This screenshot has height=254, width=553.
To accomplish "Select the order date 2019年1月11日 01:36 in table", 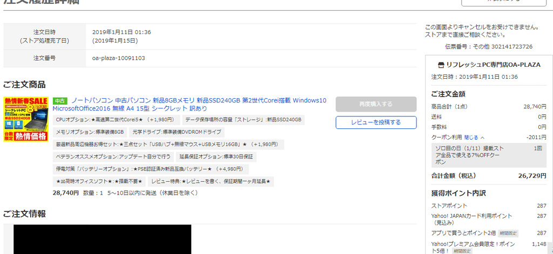I will click(x=122, y=32).
